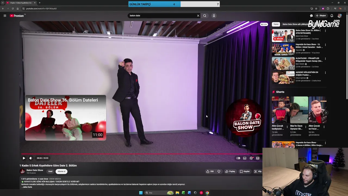The width and height of the screenshot is (348, 196).
Task: Open YouTube notifications bell
Action: pyautogui.click(x=332, y=16)
